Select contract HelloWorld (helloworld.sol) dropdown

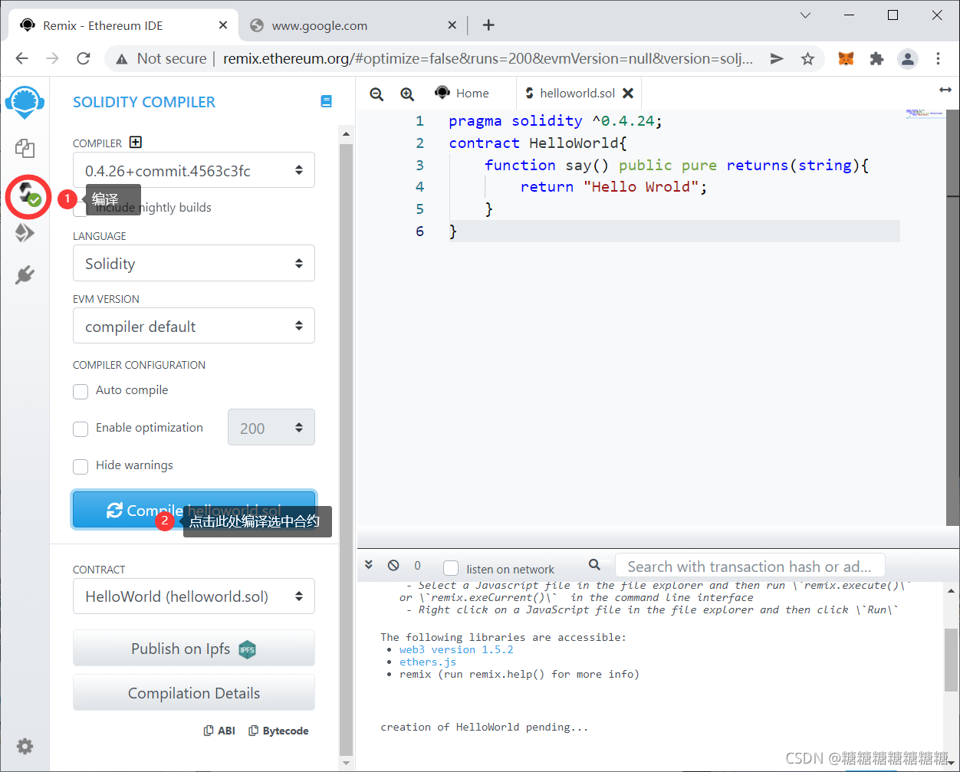tap(194, 596)
